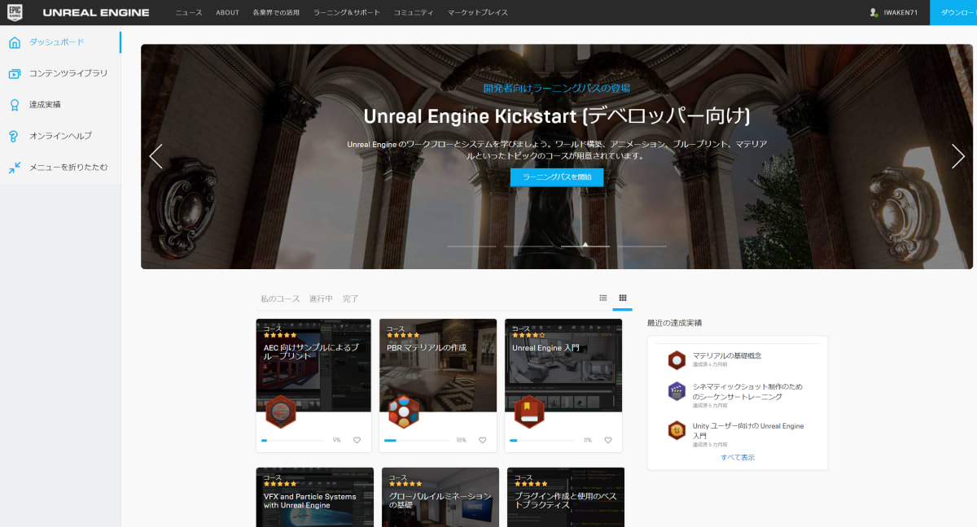977x527 pixels.
Task: Click the Unity ユーザー向け achievement badge icon
Action: (677, 430)
